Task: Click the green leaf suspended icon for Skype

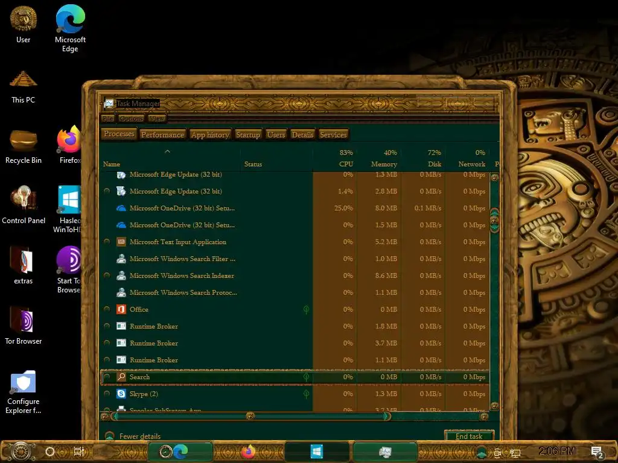Action: pyautogui.click(x=306, y=394)
